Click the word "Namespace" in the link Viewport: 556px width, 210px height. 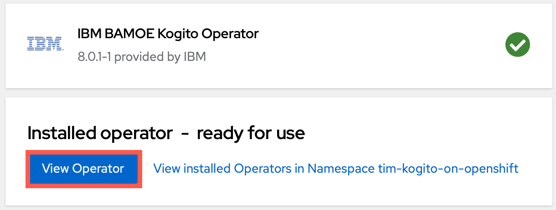tap(341, 169)
